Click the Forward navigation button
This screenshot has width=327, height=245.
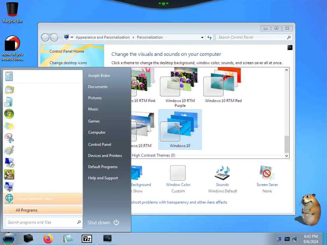(54, 38)
